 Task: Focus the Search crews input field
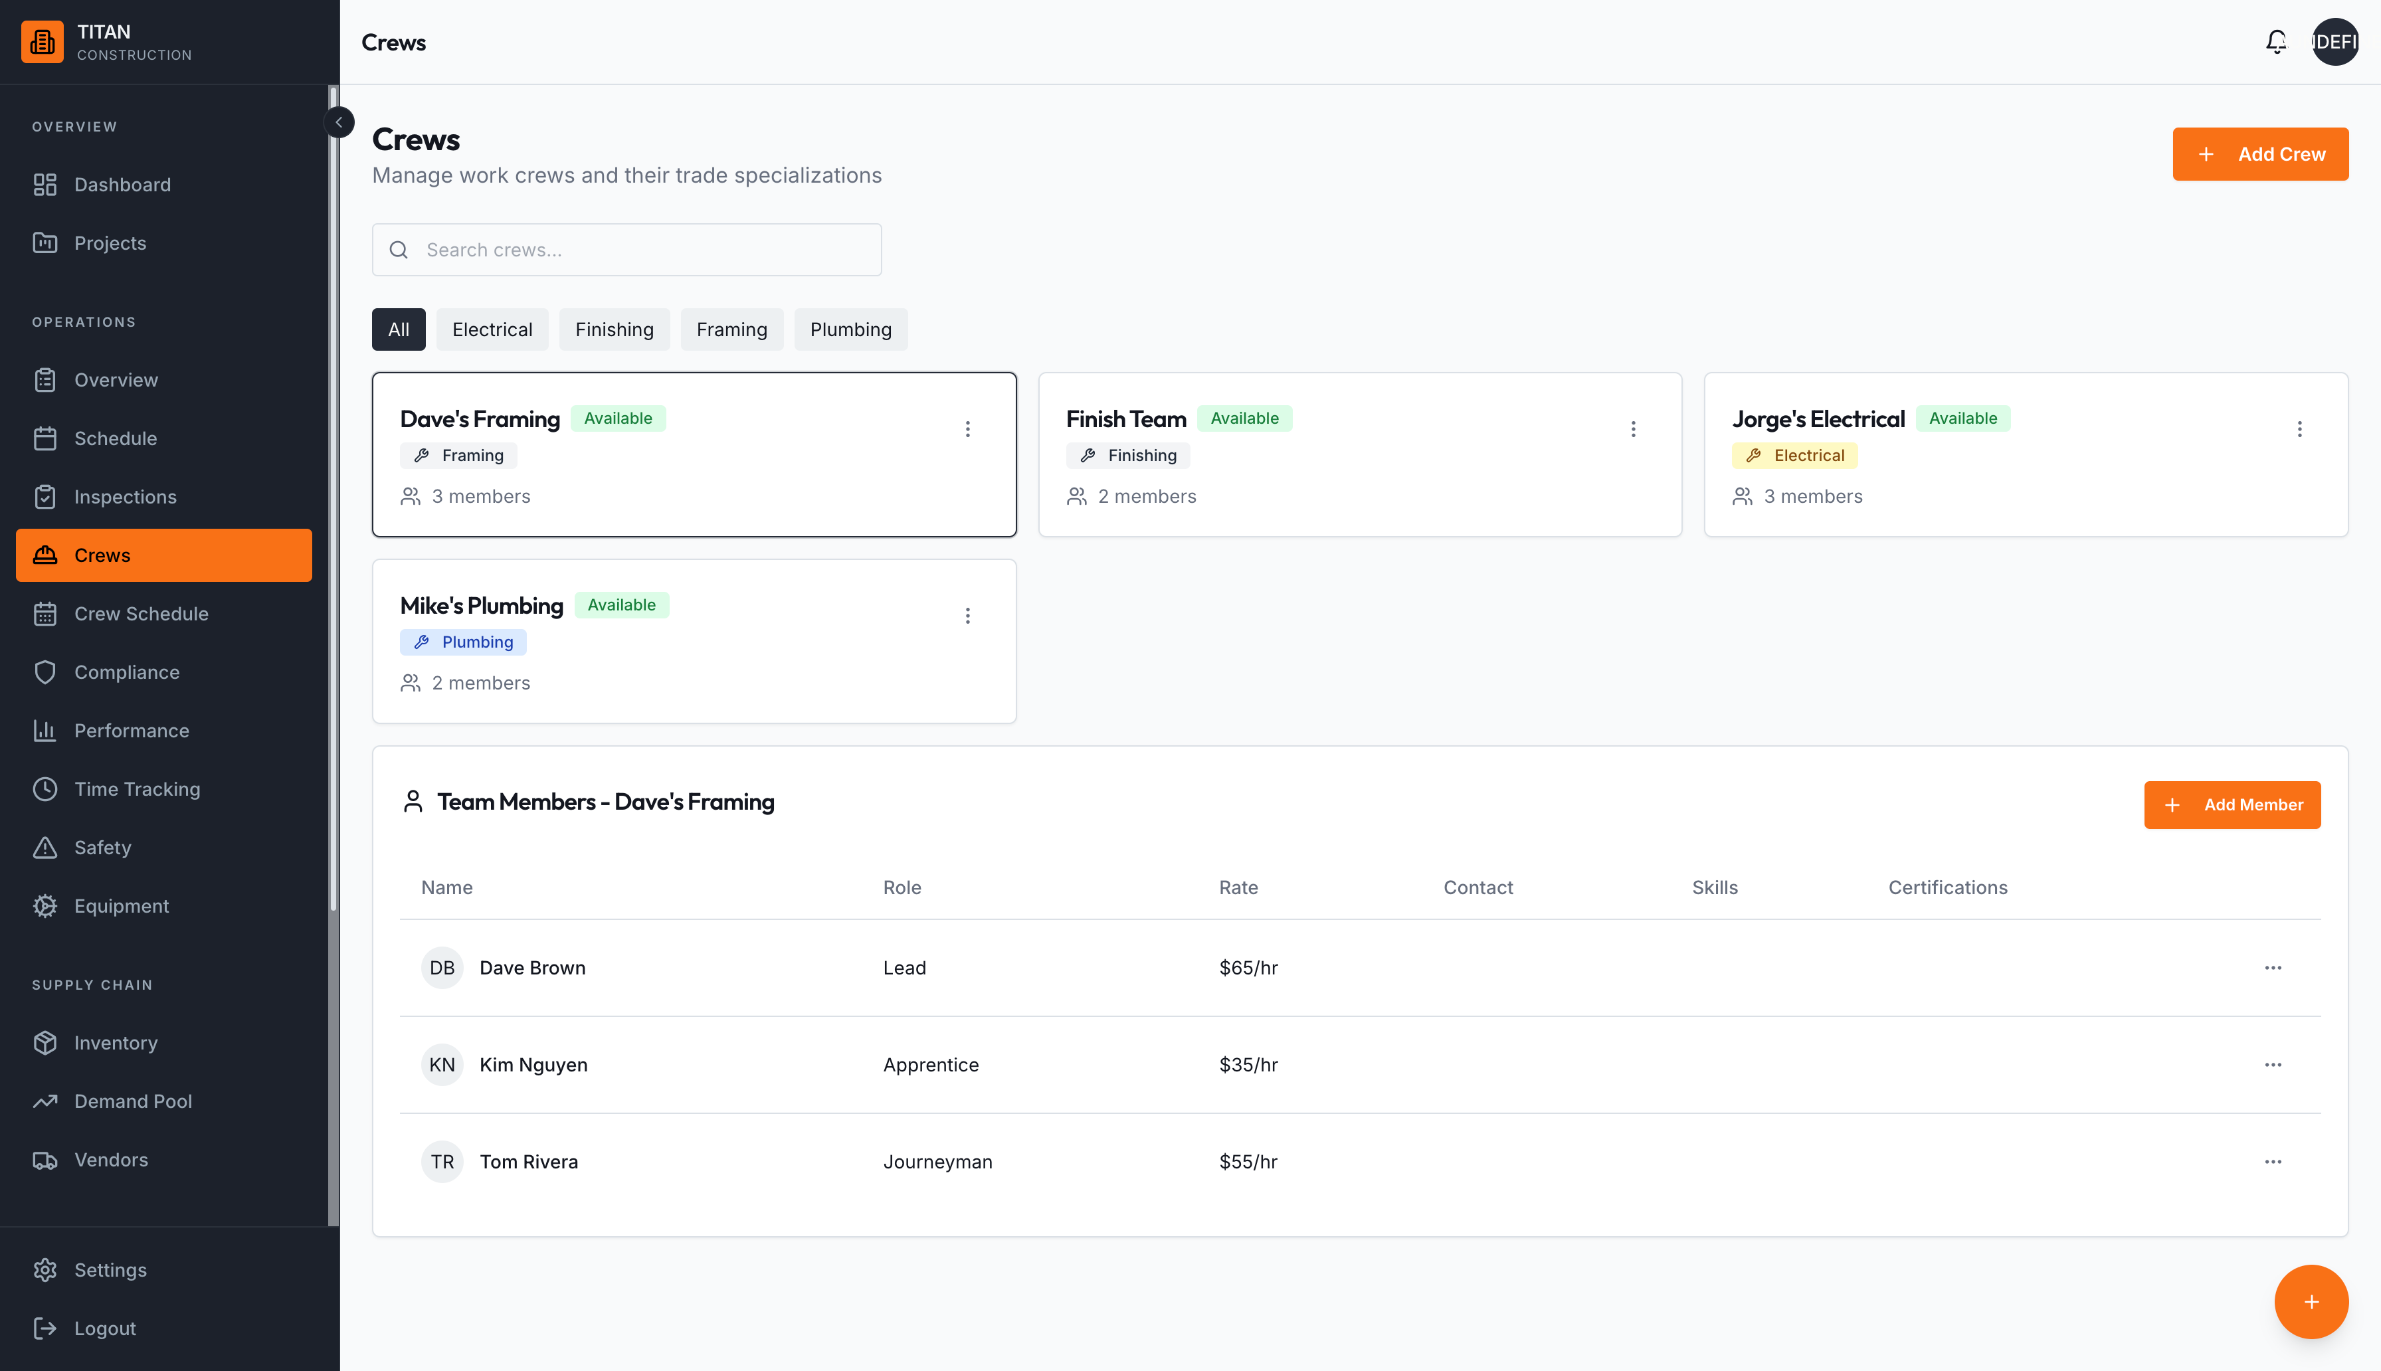(x=627, y=250)
